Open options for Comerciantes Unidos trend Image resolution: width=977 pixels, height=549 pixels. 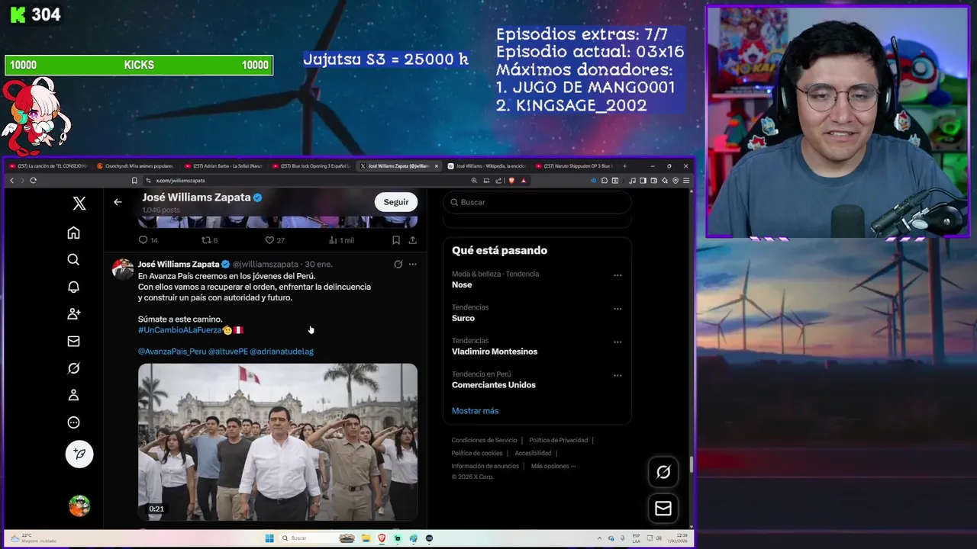tap(617, 376)
